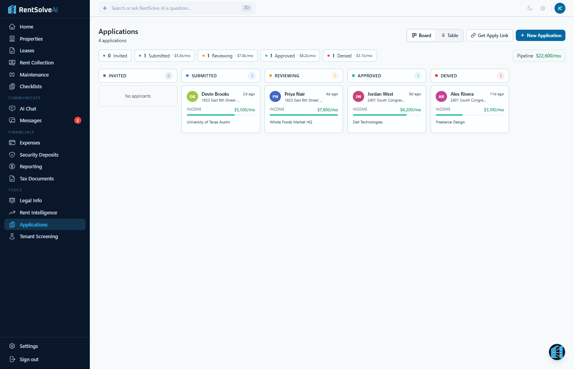
Task: Switch the view to Table
Action: [x=449, y=35]
